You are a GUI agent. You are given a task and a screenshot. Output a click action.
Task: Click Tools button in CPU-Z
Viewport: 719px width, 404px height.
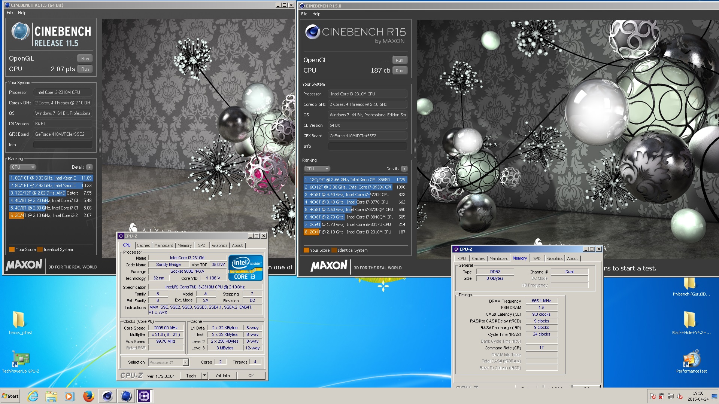tap(191, 376)
